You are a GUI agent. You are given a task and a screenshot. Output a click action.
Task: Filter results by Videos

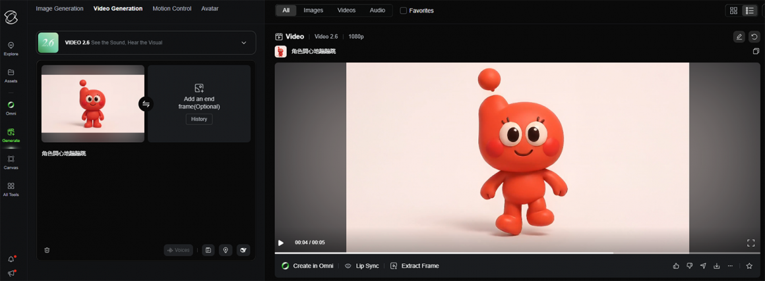coord(346,11)
